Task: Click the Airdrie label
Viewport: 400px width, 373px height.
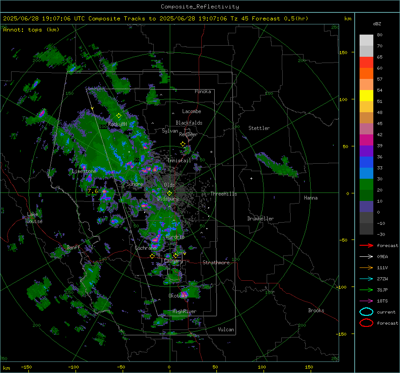Action: point(175,237)
